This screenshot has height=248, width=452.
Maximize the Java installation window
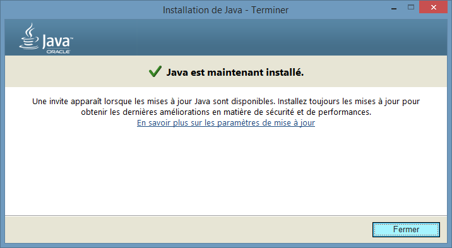coord(411,7)
